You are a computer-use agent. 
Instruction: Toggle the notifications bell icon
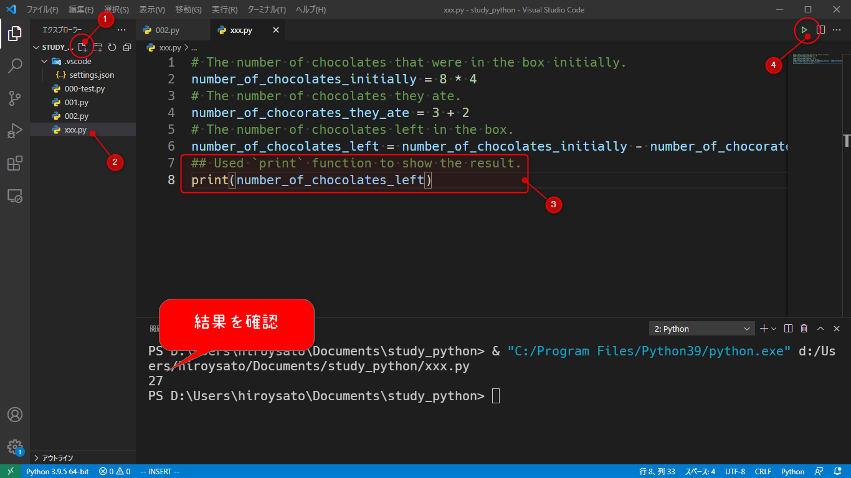[837, 471]
